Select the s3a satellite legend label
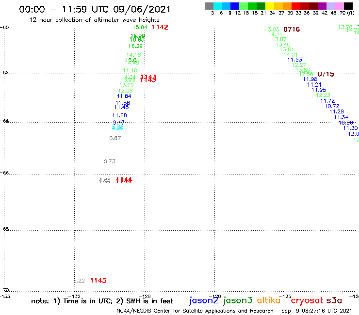The image size is (359, 315). coord(334,300)
